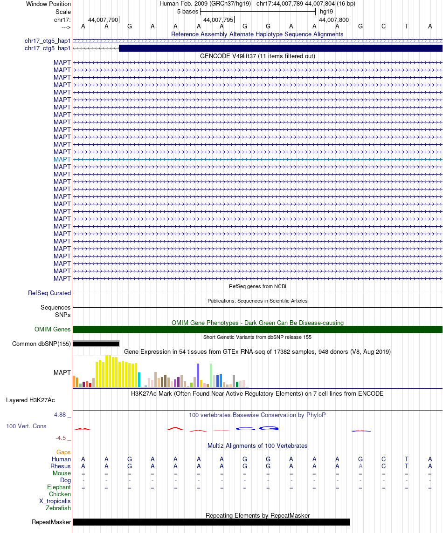
Task: Open 'RefSeq genes from NCBI' track title
Action: pos(257,287)
